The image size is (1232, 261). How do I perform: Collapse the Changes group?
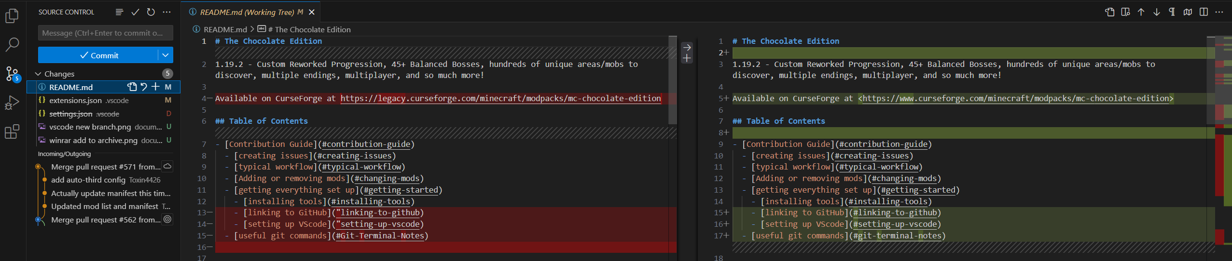(38, 74)
